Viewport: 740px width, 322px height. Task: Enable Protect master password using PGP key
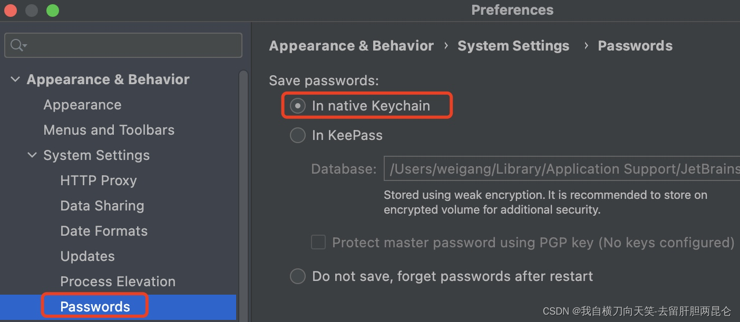318,242
